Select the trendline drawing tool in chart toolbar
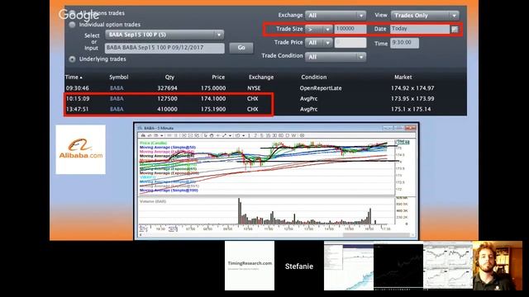 224,135
